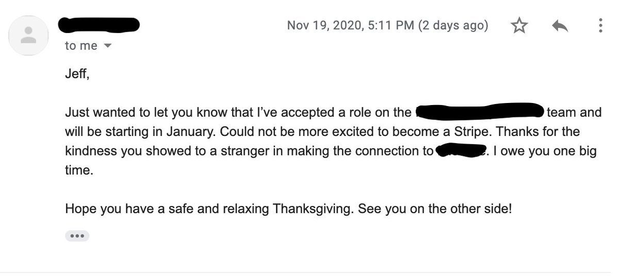
Task: Star this email from Nov 19
Action: click(519, 26)
